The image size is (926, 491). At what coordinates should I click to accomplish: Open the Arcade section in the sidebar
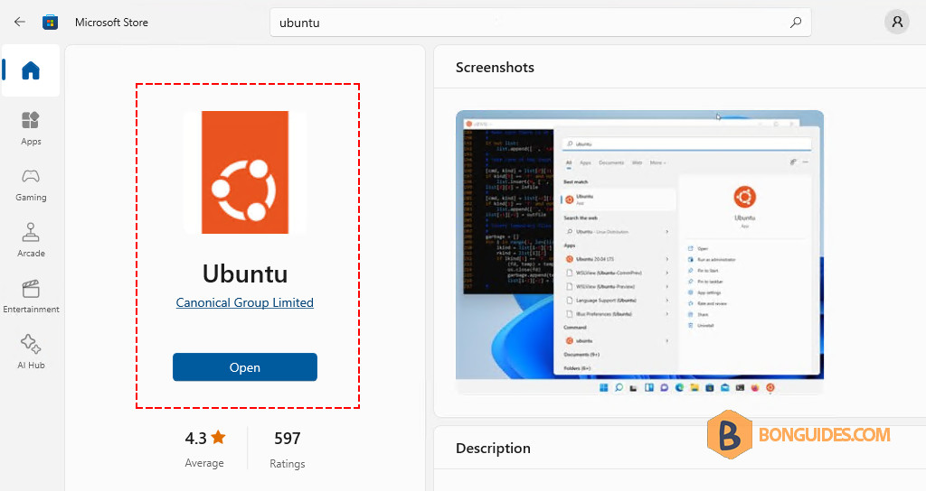31,240
